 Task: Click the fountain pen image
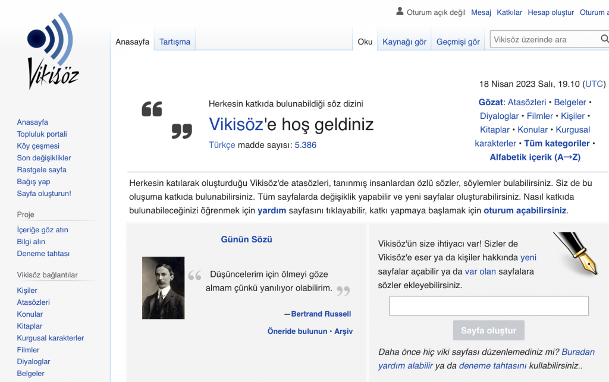[575, 253]
